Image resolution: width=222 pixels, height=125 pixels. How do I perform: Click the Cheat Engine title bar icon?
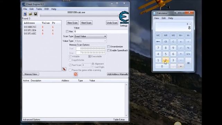24,4
